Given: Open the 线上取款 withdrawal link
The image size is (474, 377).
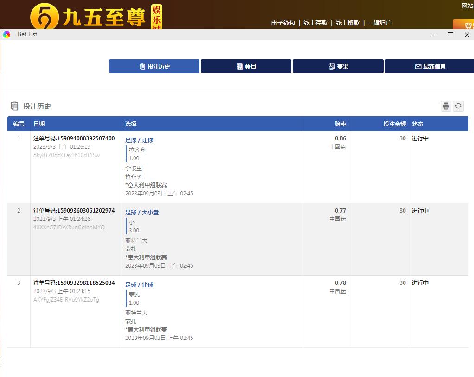Looking at the screenshot, I should (347, 23).
